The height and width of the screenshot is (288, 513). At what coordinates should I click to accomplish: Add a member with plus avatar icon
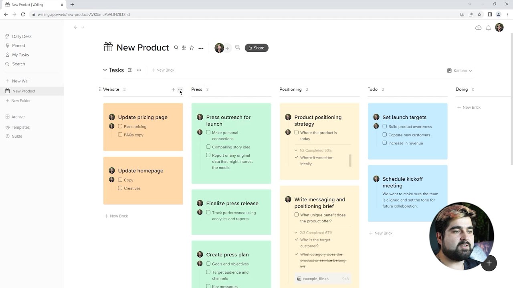pos(227,48)
